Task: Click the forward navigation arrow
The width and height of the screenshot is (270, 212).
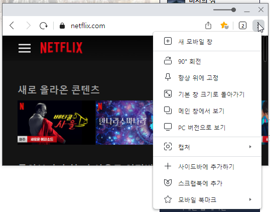Action: point(29,26)
